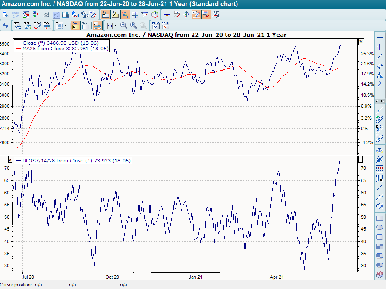Viewport: 386px width, 289px height.
Task: Enable the BUY signal checkbox
Action: click(155, 26)
